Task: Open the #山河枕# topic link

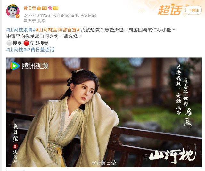Action: click(x=16, y=50)
